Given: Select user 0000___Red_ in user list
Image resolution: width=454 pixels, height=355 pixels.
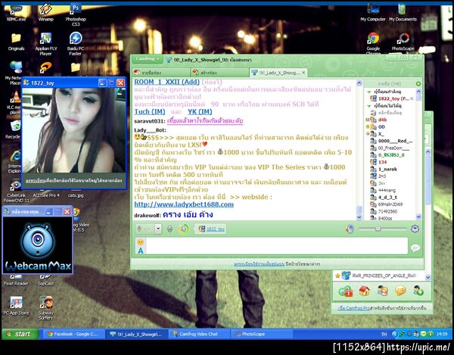Looking at the screenshot, I should pos(395,141).
